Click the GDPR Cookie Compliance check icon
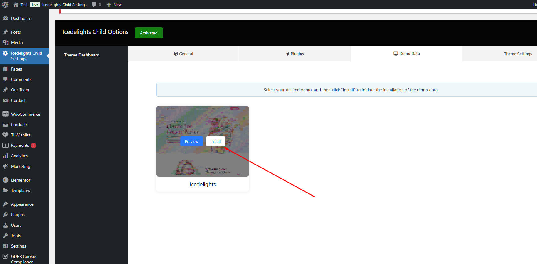 (5, 256)
